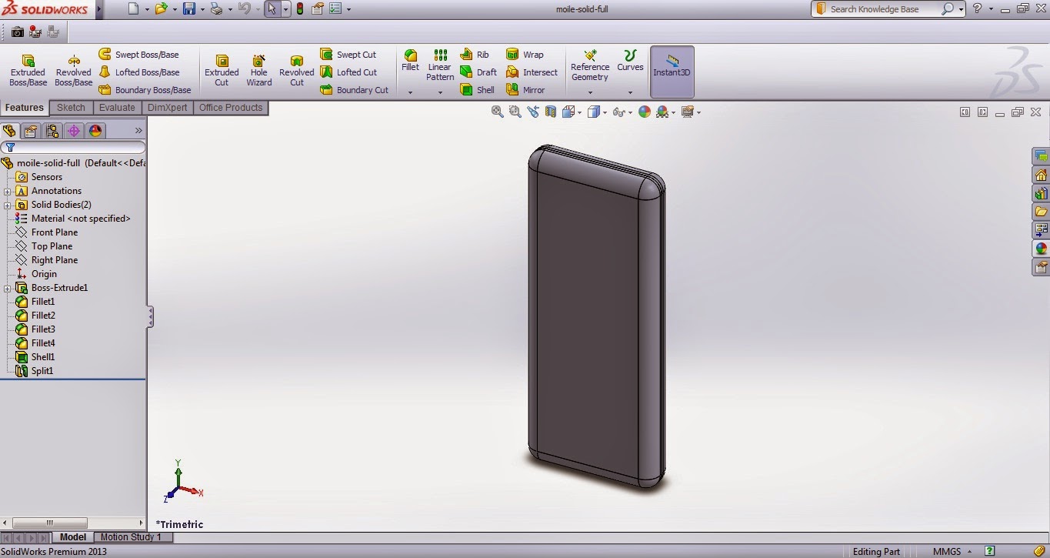The width and height of the screenshot is (1050, 558).
Task: Open the Edit Appearance color ball
Action: click(645, 112)
